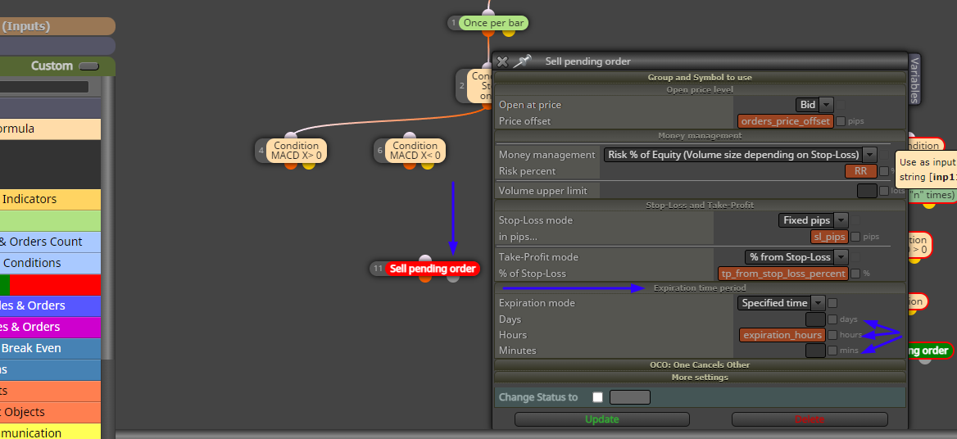The height and width of the screenshot is (439, 957).
Task: Click input connector atop MACD X> 0 node
Action: coord(291,137)
